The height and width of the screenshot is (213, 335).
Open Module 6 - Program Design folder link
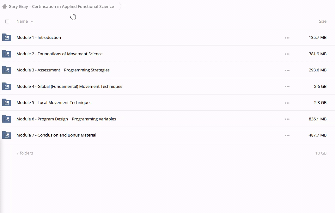click(66, 119)
